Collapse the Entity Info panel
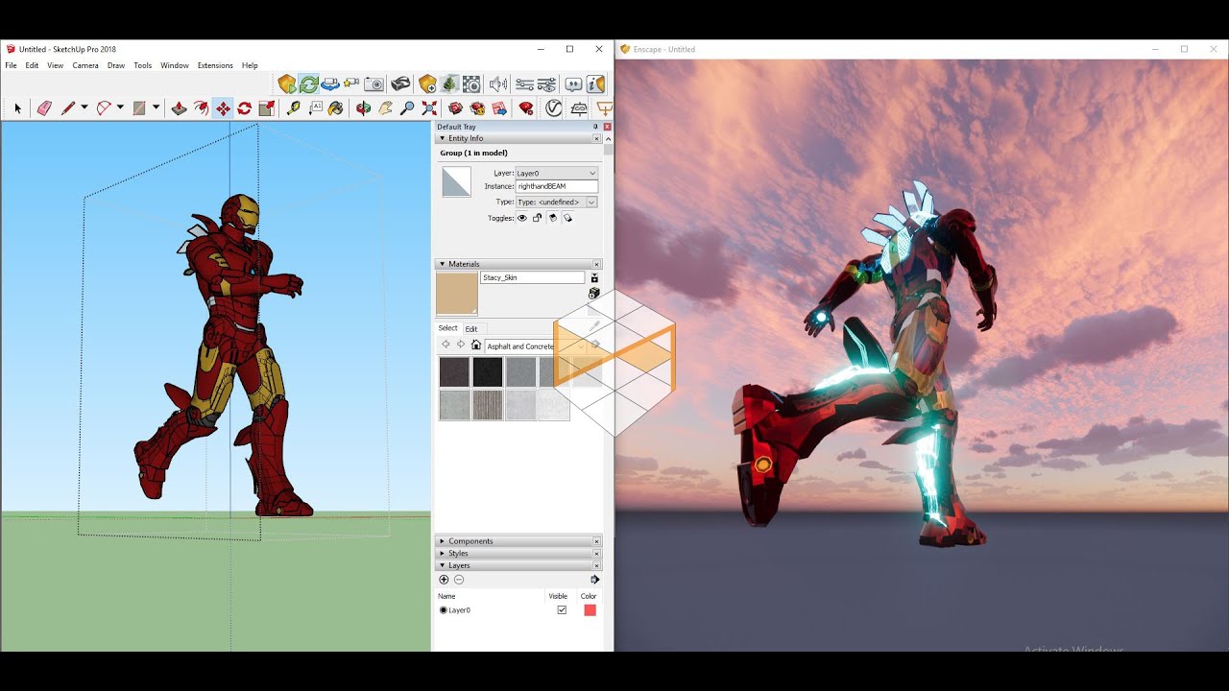1229x691 pixels. pyautogui.click(x=442, y=138)
